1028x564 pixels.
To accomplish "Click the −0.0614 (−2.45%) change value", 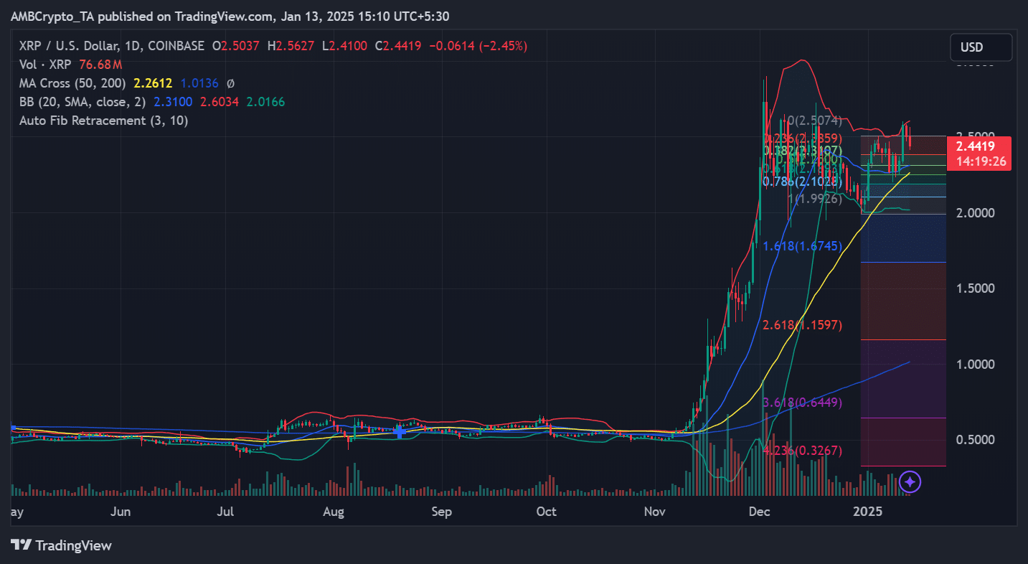I will [x=478, y=46].
